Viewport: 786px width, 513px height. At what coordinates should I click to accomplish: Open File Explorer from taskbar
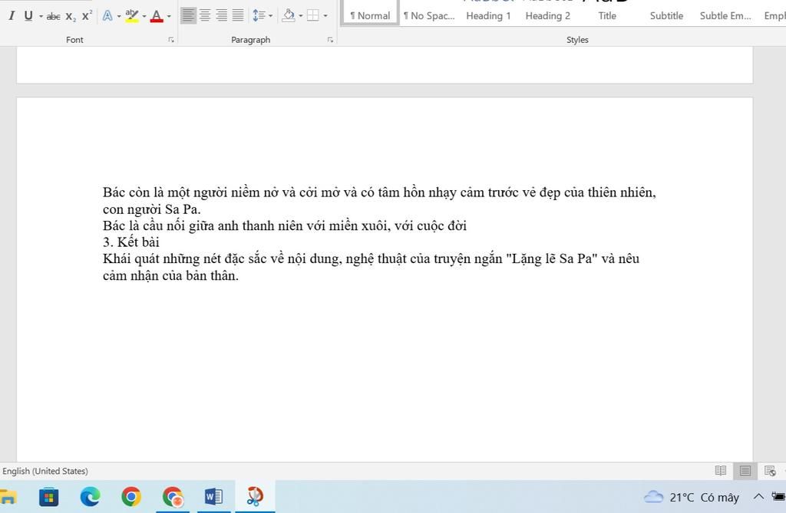[8, 497]
